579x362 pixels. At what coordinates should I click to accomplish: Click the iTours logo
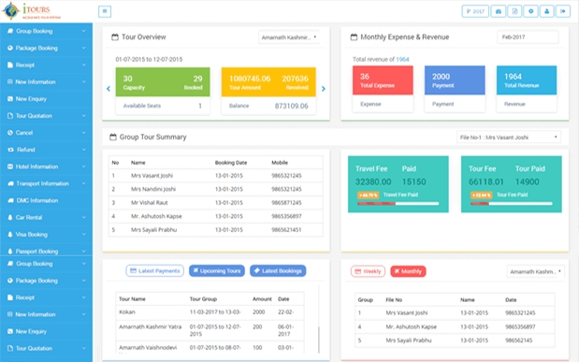point(32,11)
